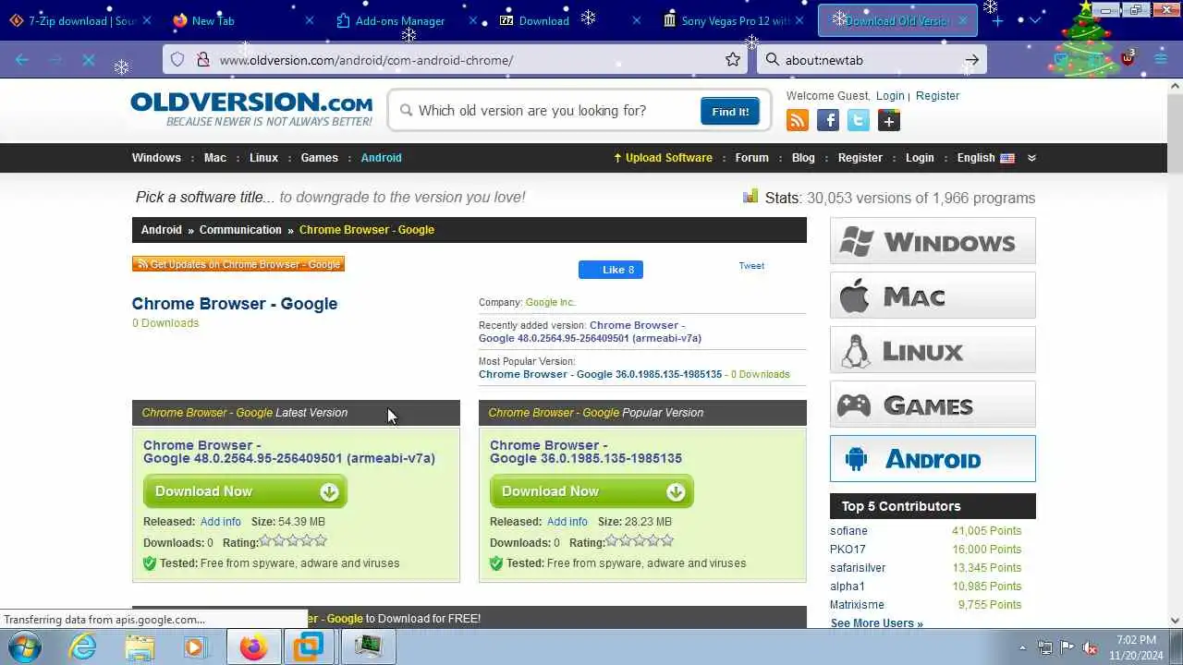
Task: Open File Explorer from taskbar
Action: tap(140, 647)
